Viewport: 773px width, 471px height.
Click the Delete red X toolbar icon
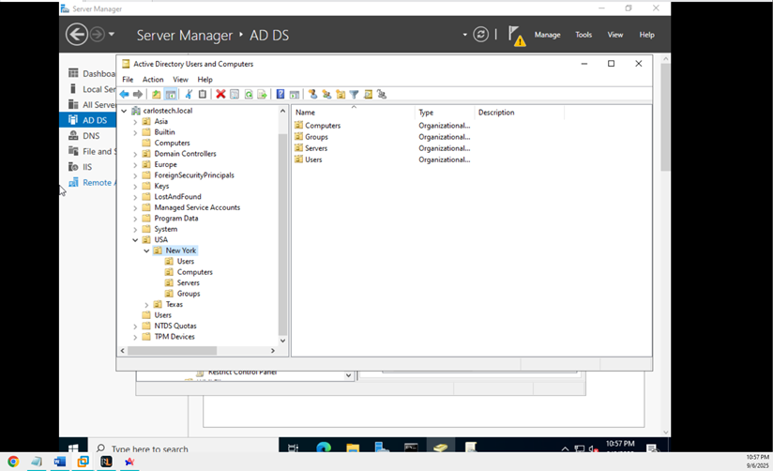[x=220, y=95]
